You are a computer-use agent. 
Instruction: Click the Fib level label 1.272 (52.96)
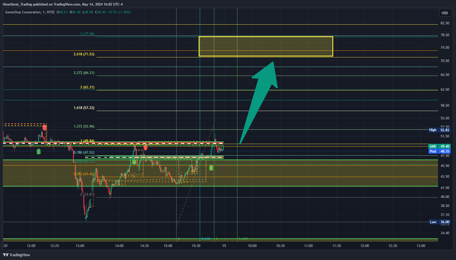click(84, 126)
